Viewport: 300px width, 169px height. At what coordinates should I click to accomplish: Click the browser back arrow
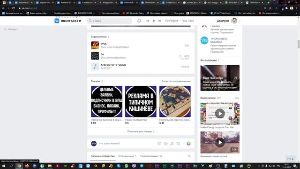click(3, 8)
